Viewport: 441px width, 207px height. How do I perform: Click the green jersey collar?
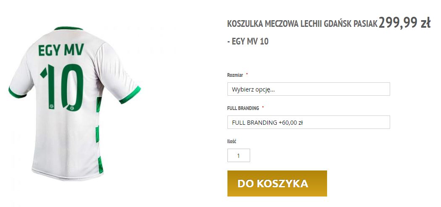67,29
